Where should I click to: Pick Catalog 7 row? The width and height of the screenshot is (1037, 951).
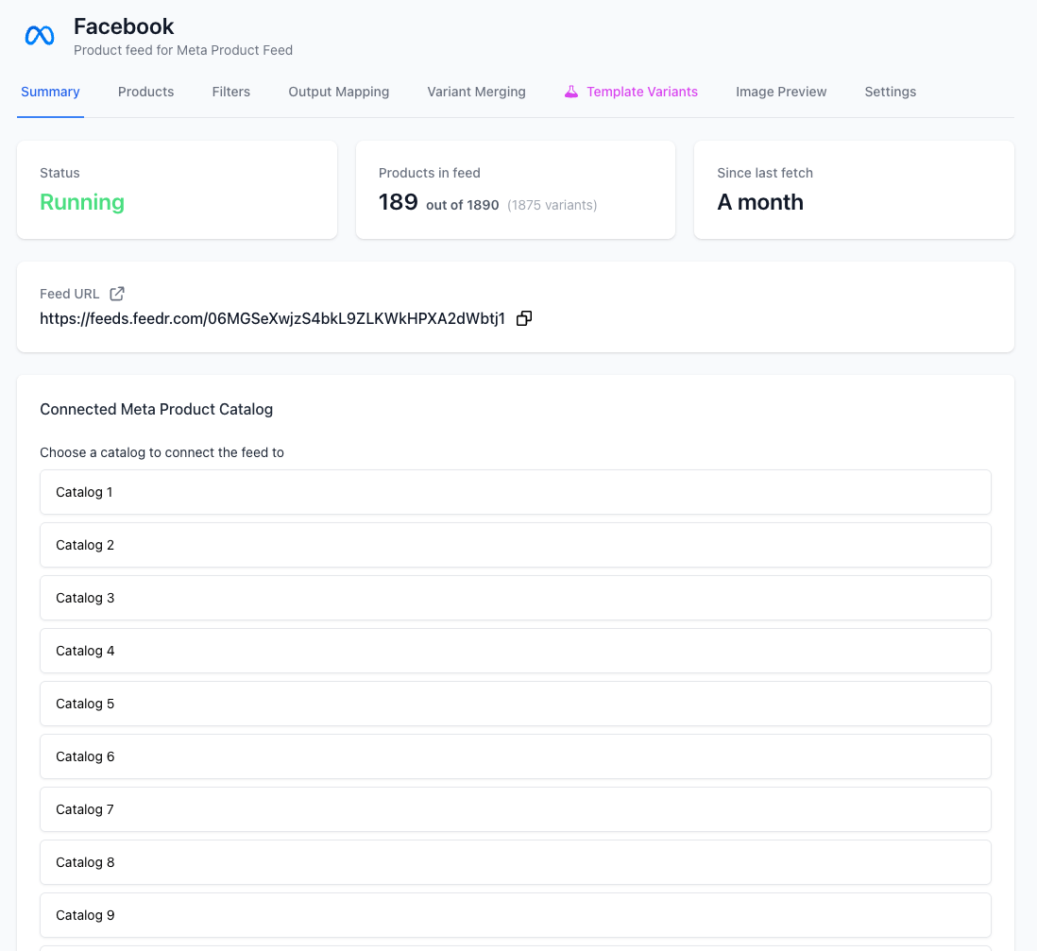515,809
